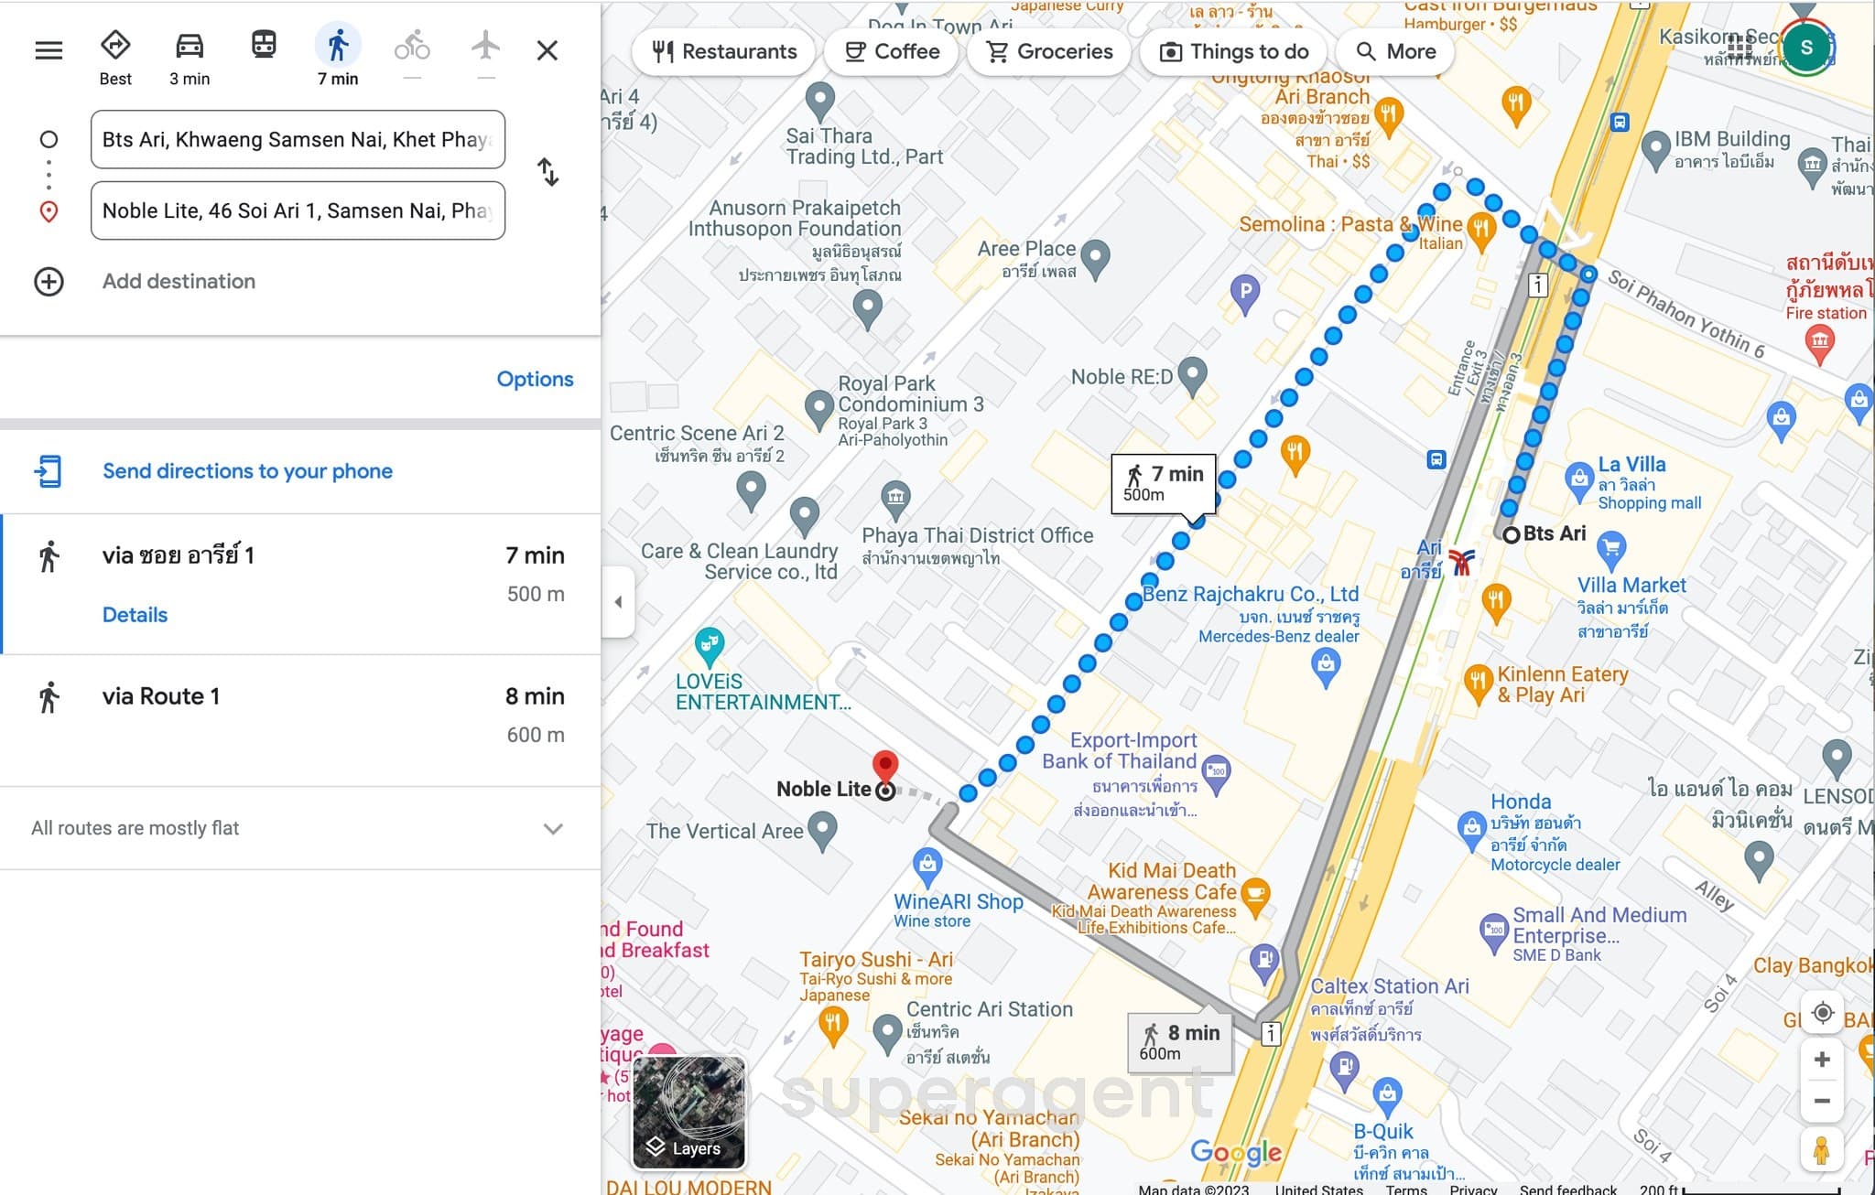Filter map by Coffee

coord(892,51)
